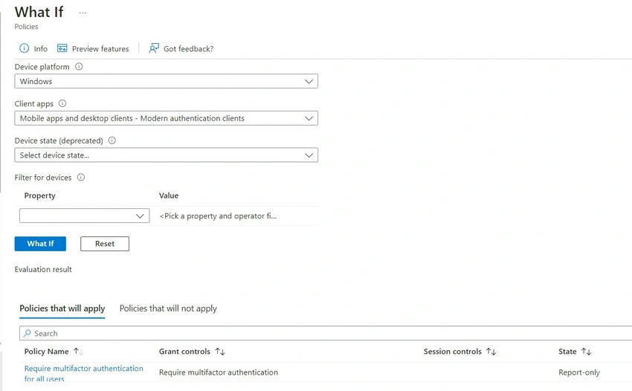Click the Info circle icon in toolbar
The height and width of the screenshot is (391, 632).
[x=25, y=48]
